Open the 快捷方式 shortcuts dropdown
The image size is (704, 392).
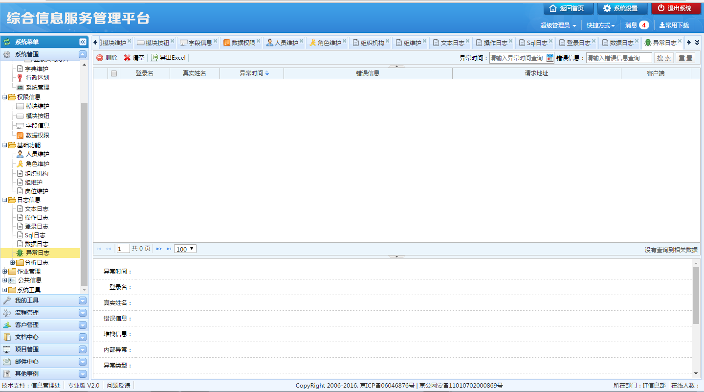pos(600,25)
